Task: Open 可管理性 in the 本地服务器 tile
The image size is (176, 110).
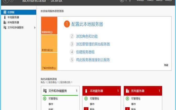Action: point(95,99)
